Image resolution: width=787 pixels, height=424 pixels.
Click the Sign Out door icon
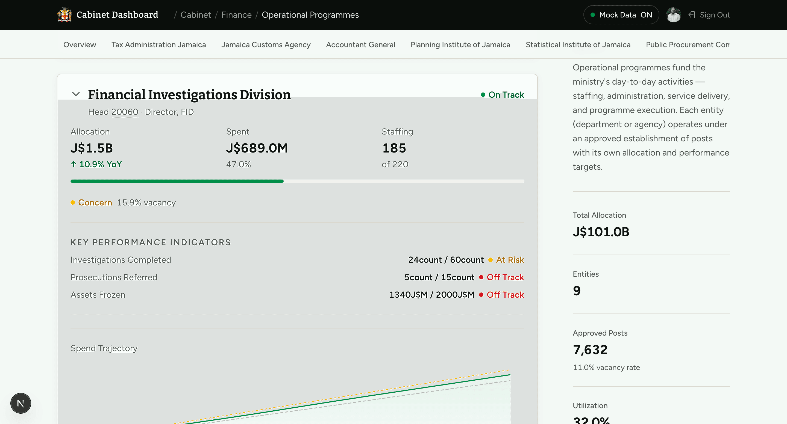692,15
